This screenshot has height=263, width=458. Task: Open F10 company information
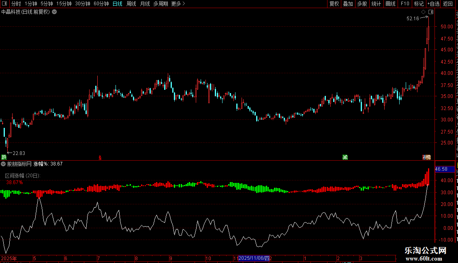405,4
